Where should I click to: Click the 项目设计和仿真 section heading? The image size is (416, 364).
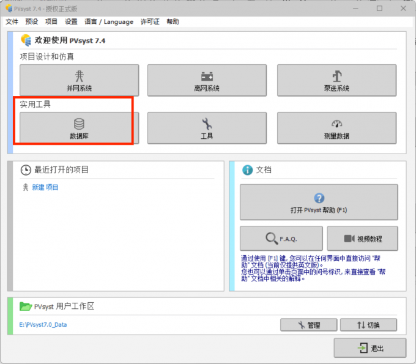pos(46,56)
